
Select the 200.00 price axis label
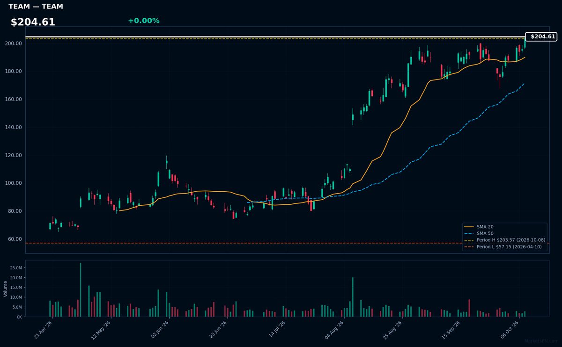point(14,43)
